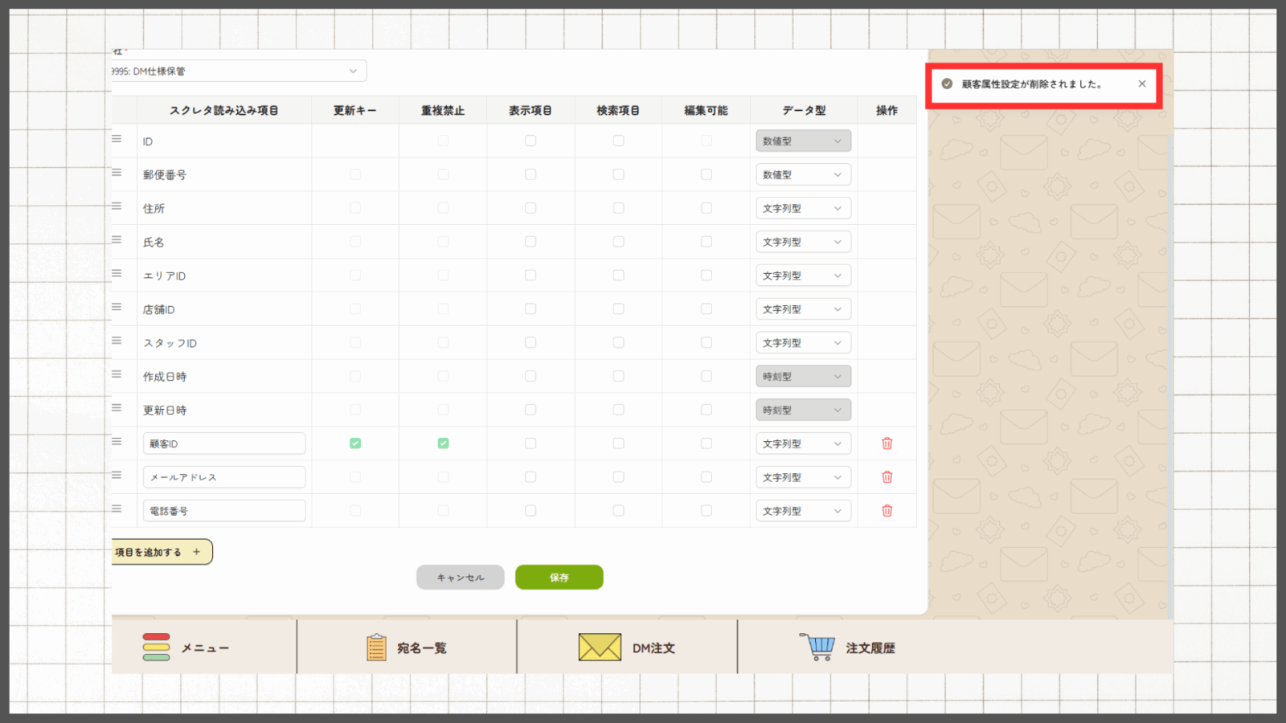The height and width of the screenshot is (723, 1286).
Task: Click trash icon for メールアドレス row
Action: click(x=887, y=477)
